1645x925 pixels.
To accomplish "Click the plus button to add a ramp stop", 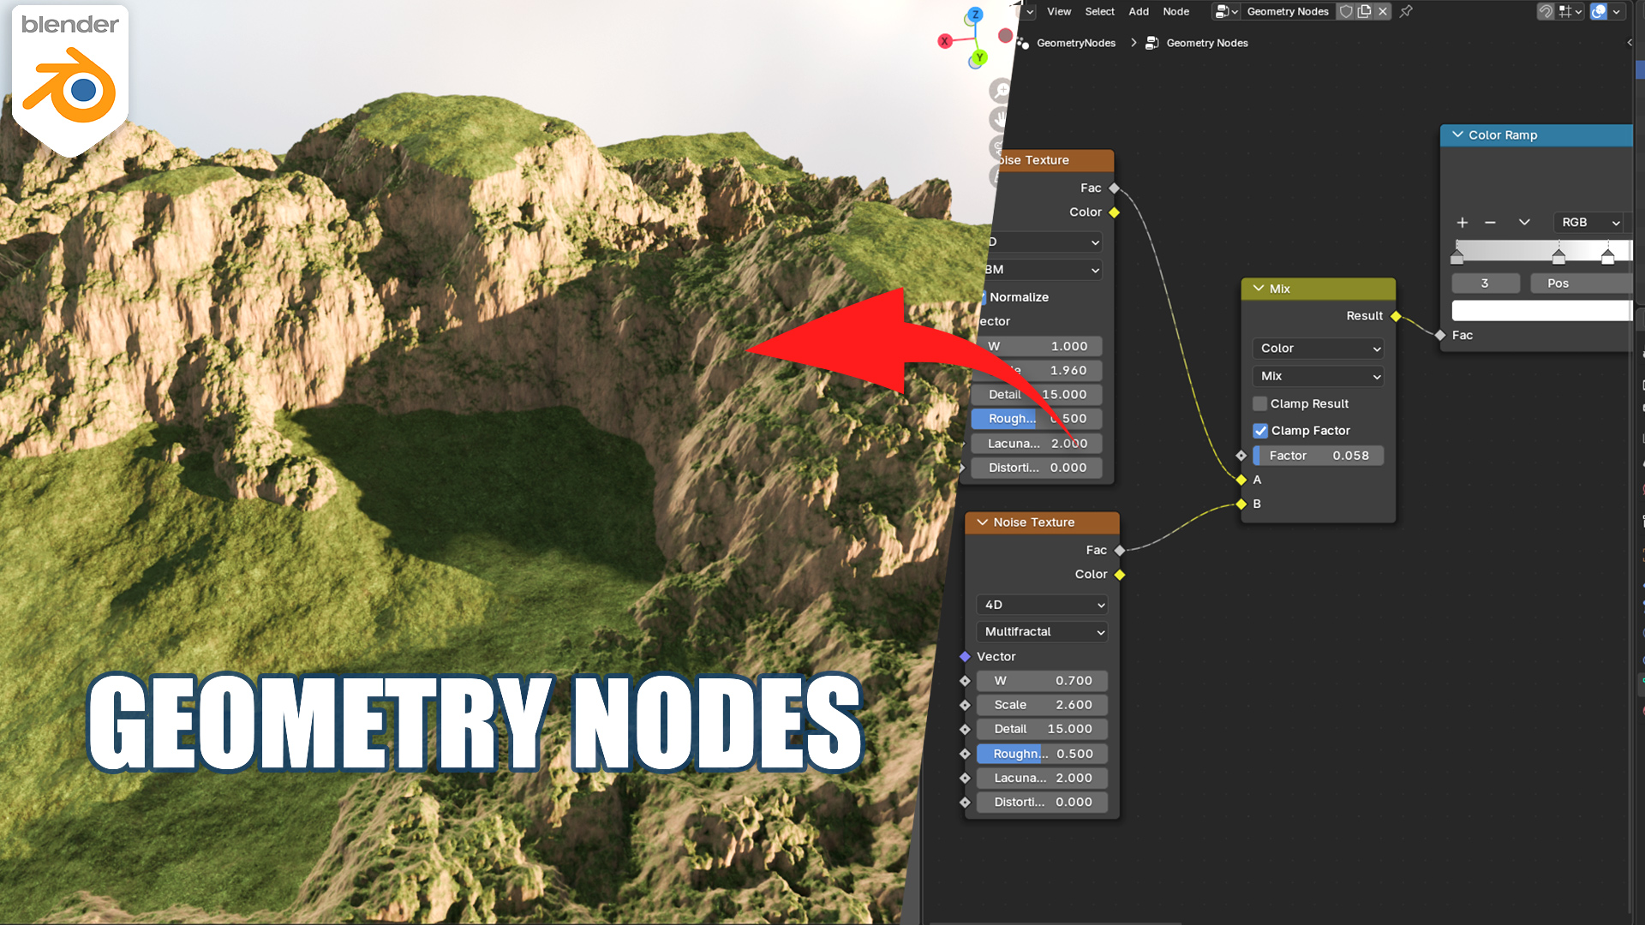I will click(x=1463, y=222).
